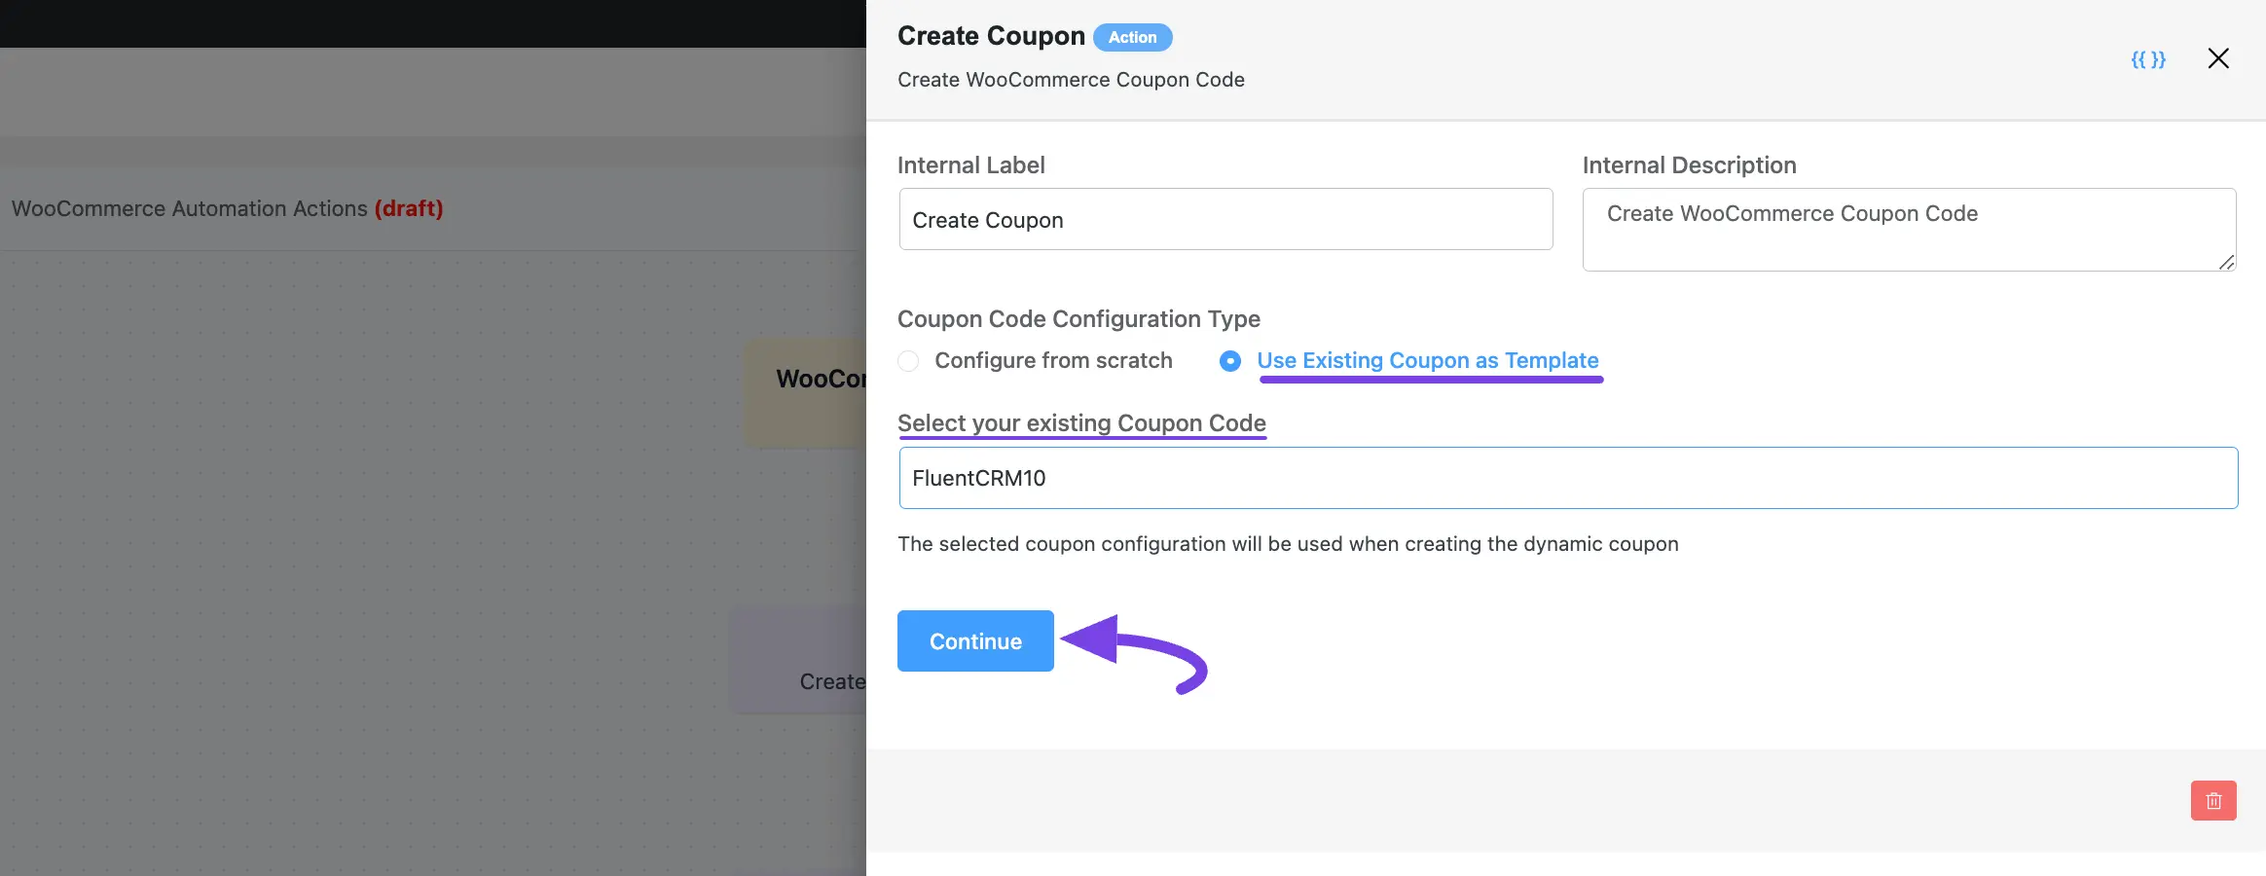Select the yellow WooCo trigger block on canvas
This screenshot has height=876, width=2266.
[805, 393]
